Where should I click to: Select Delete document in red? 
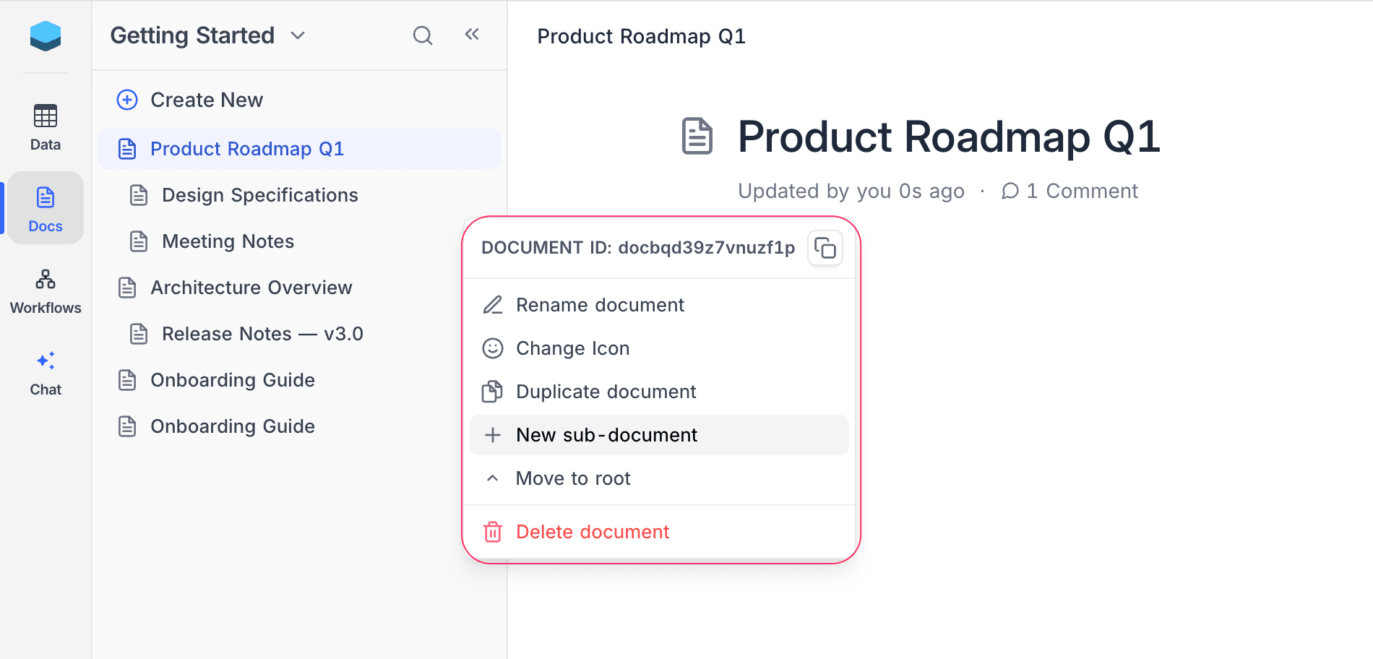tap(593, 532)
